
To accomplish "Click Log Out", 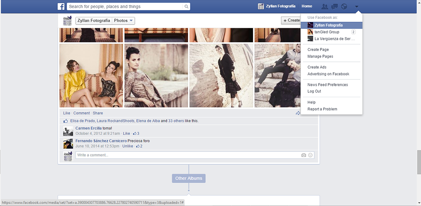I will [x=314, y=91].
